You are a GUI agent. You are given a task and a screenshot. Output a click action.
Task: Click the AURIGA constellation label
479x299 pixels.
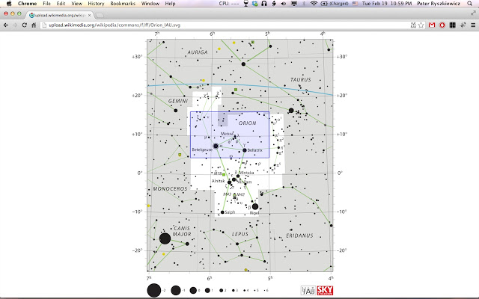(198, 52)
